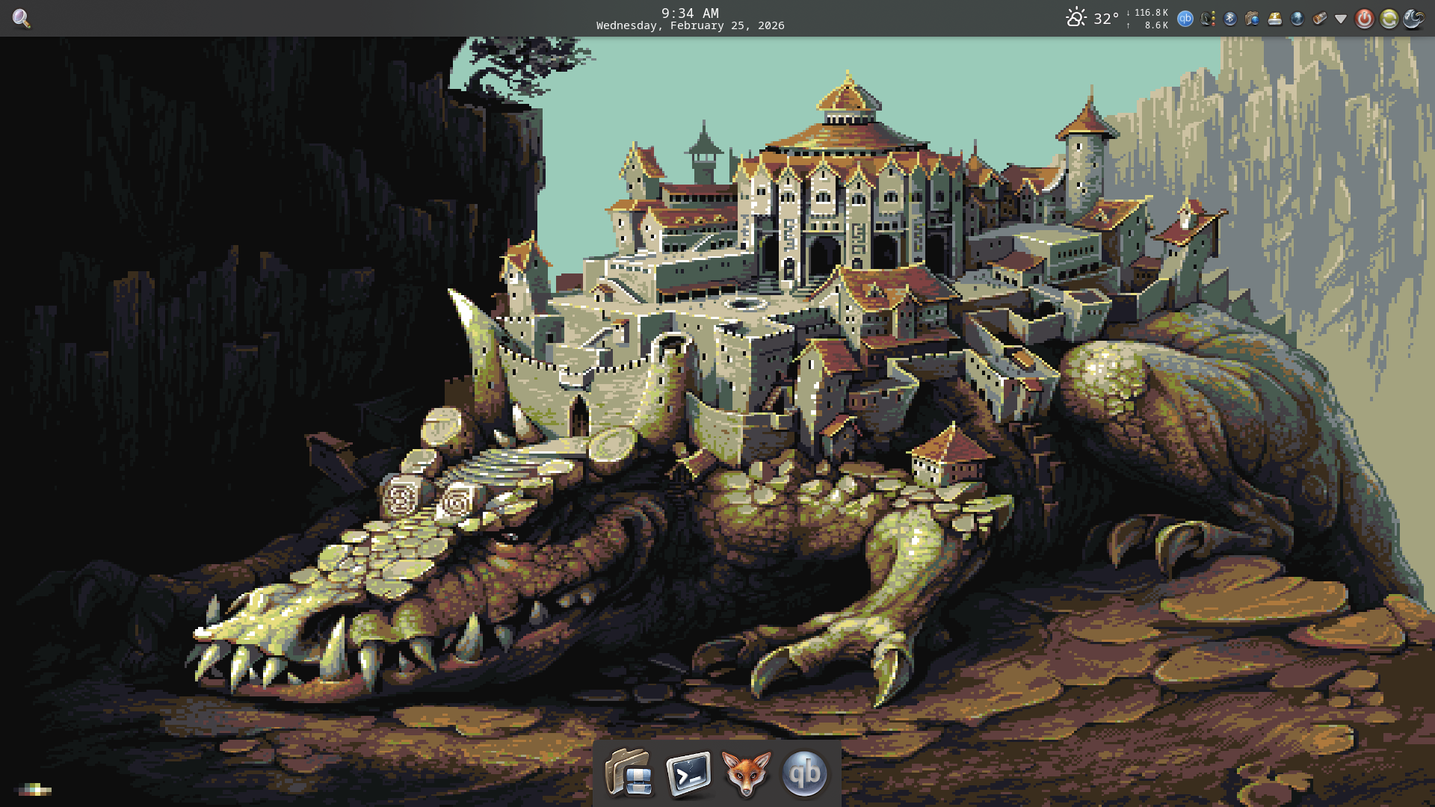Launch the file manager from dock
Viewport: 1435px width, 807px height.
point(629,773)
